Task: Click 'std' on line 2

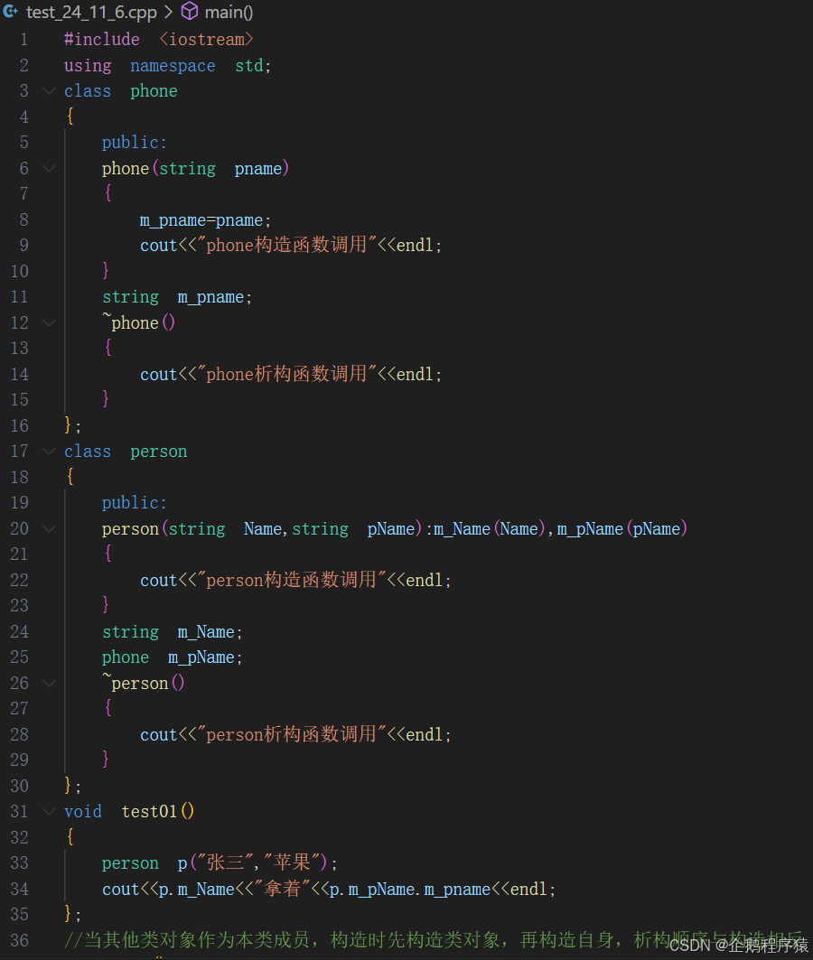Action: 249,66
